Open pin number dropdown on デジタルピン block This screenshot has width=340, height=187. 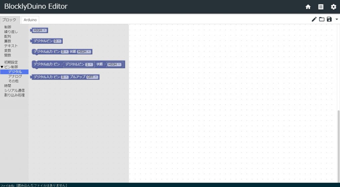(x=57, y=41)
